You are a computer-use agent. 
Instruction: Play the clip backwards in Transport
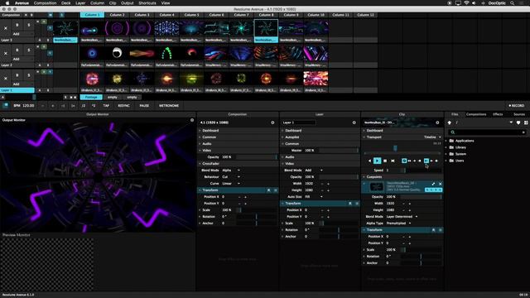pyautogui.click(x=369, y=161)
